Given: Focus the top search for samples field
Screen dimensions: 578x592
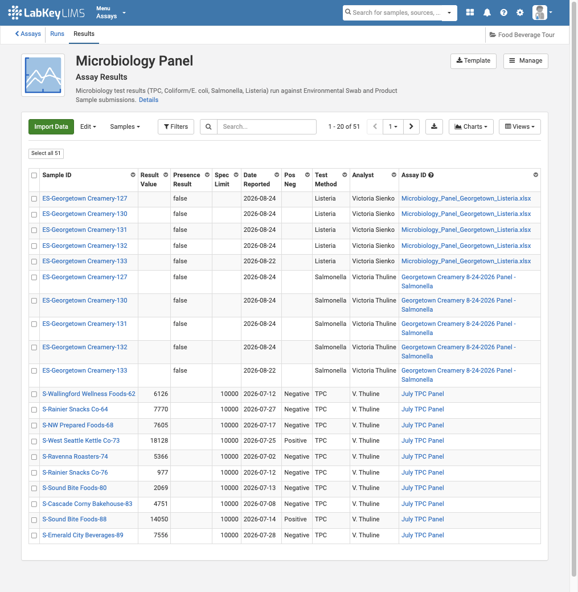Looking at the screenshot, I should (x=396, y=13).
